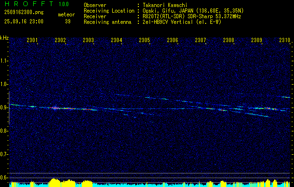Viewport: 294px width, 187px height.
Task: Click the grey vertical bar beside 0.9 kHz
Action: pos(9,108)
